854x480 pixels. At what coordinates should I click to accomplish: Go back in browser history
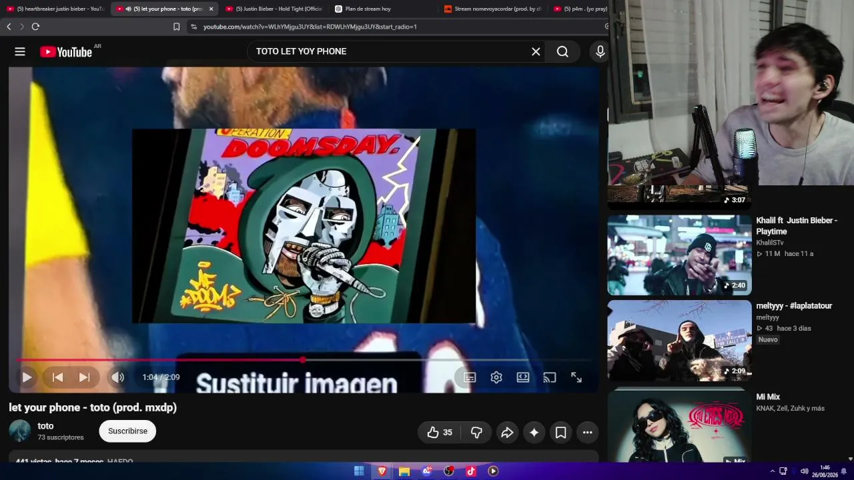pyautogui.click(x=9, y=27)
